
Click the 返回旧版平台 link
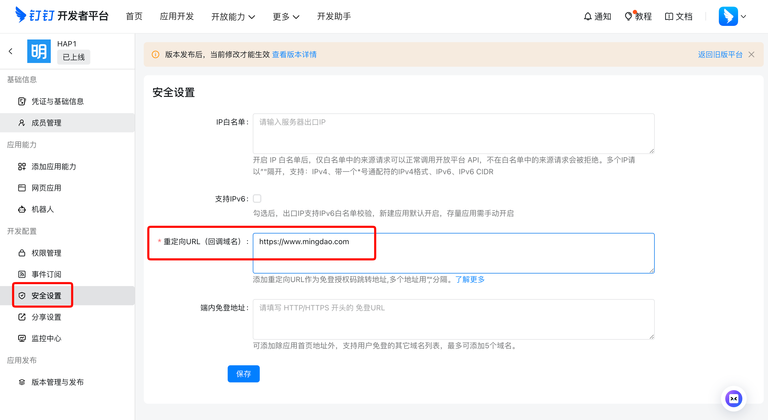(x=720, y=54)
